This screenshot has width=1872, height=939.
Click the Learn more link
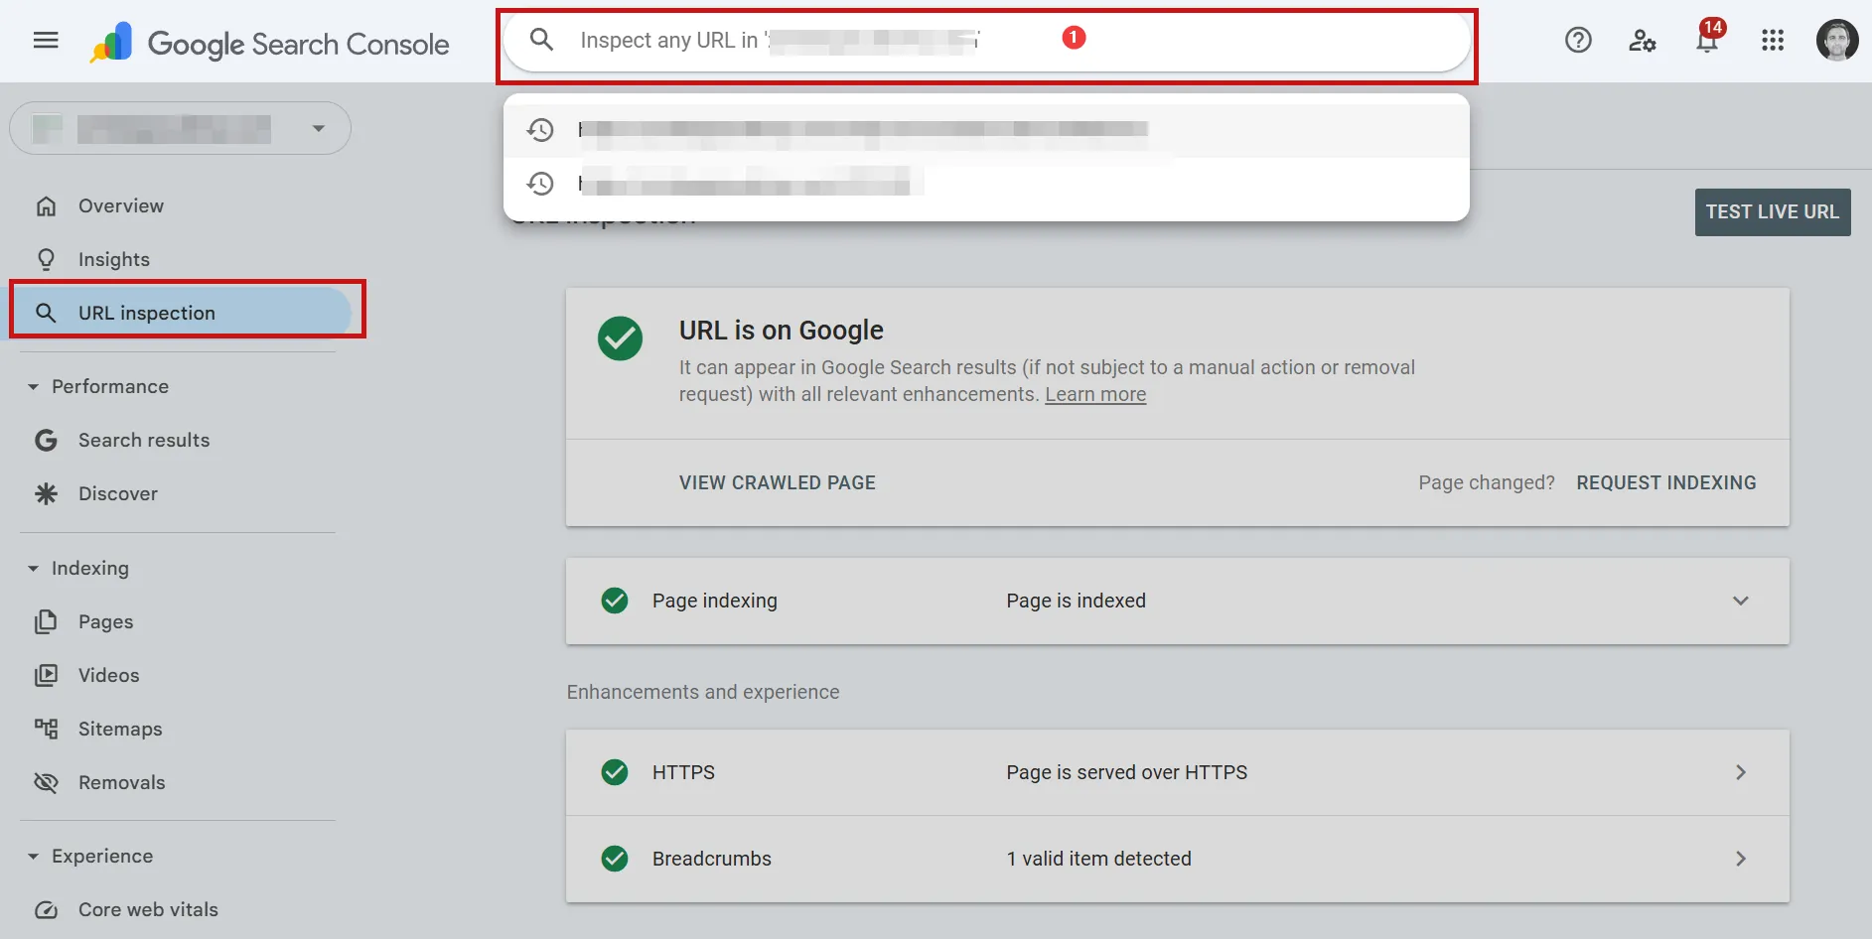[x=1095, y=394]
